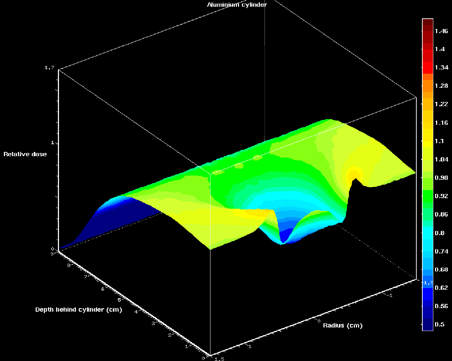The width and height of the screenshot is (452, 361).
Task: Click the 1.22 color bar label
Action: (441, 104)
